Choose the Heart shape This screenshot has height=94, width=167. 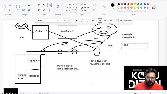coord(82,10)
